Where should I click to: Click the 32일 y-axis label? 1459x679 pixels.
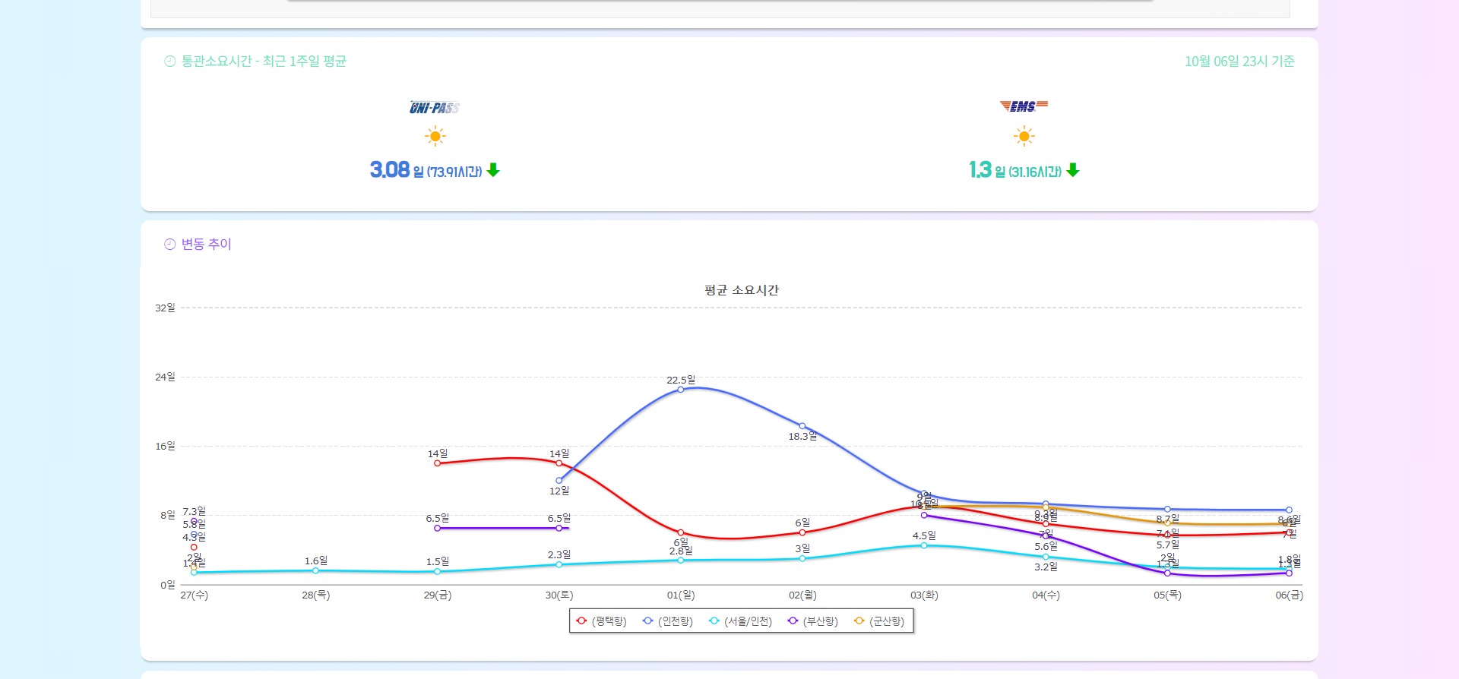click(165, 308)
